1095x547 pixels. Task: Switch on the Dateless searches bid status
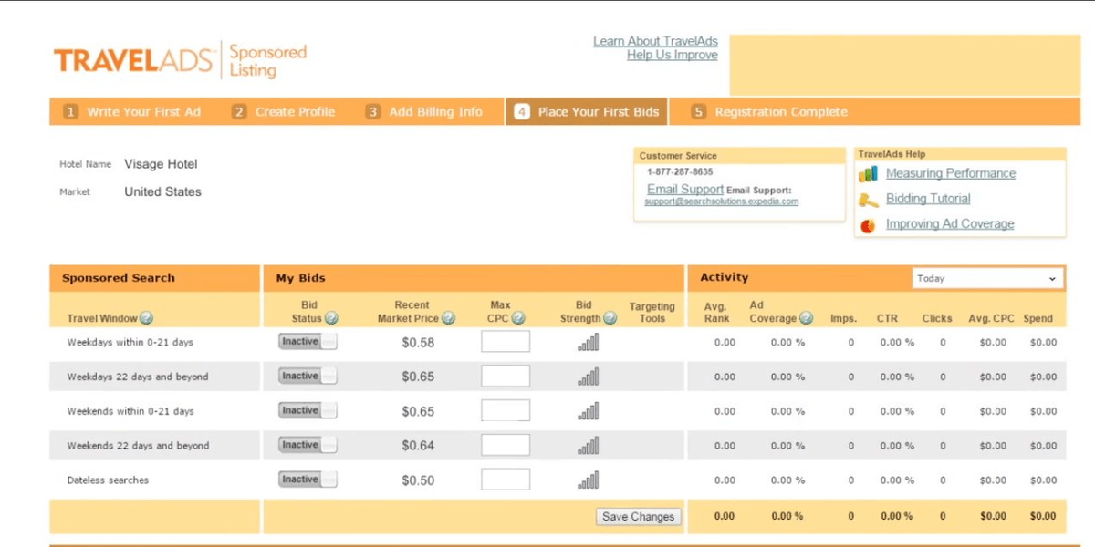tap(308, 480)
